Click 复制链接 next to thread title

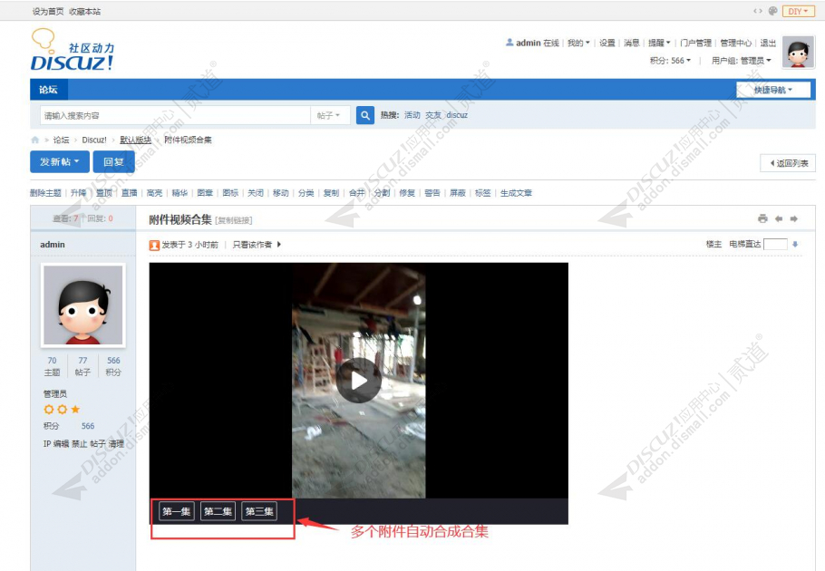point(234,221)
